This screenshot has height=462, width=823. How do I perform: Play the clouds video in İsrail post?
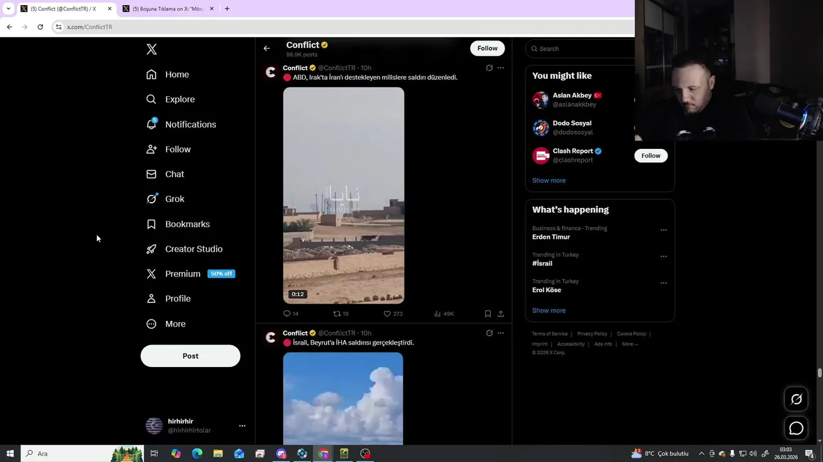[x=343, y=398]
